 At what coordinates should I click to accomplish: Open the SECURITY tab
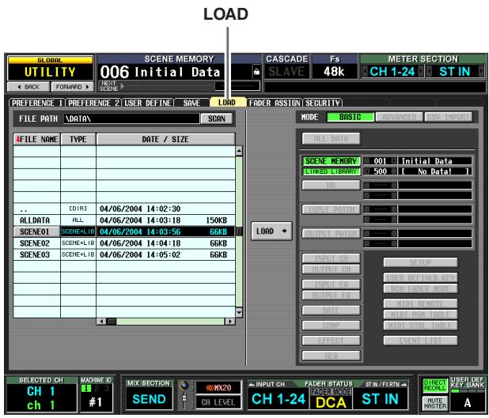323,103
